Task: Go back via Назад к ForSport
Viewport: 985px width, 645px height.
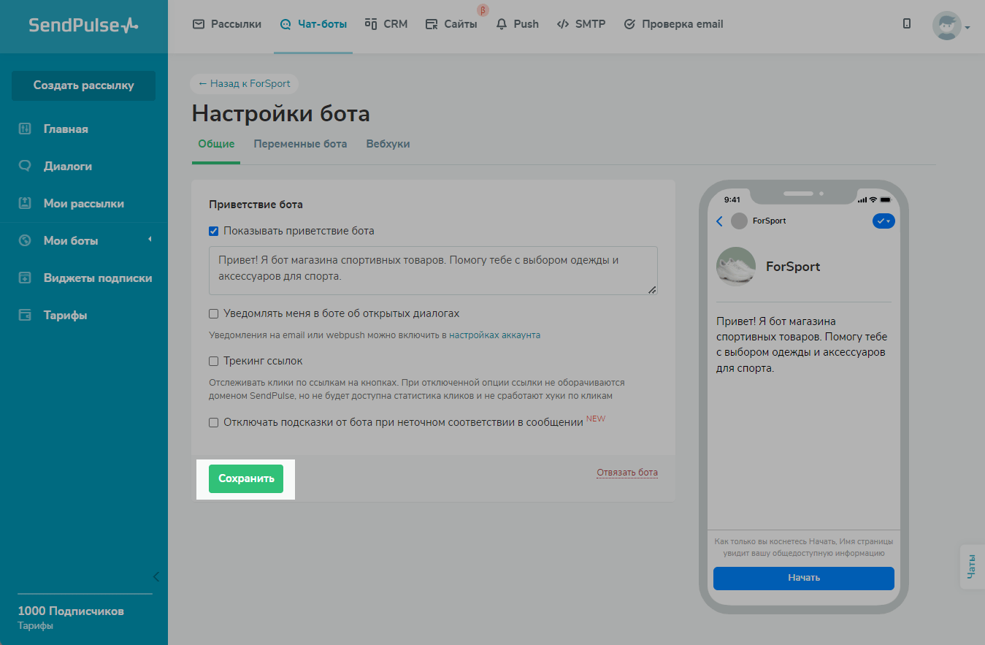Action: tap(245, 83)
